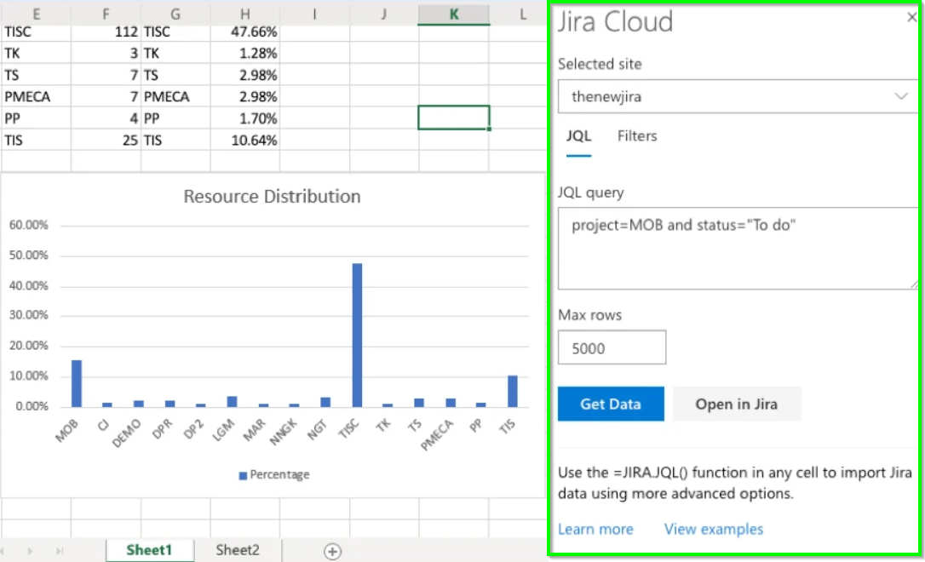Add a new sheet with plus icon

(332, 552)
